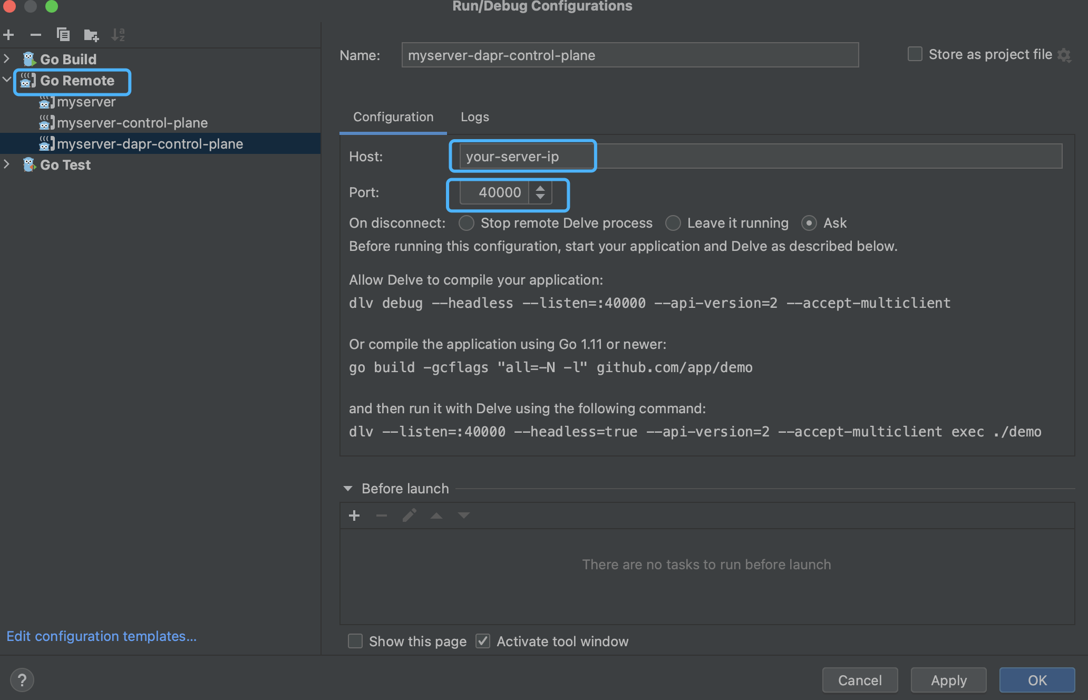The image size is (1088, 700).
Task: Expand the Go Build category
Action: tap(7, 58)
